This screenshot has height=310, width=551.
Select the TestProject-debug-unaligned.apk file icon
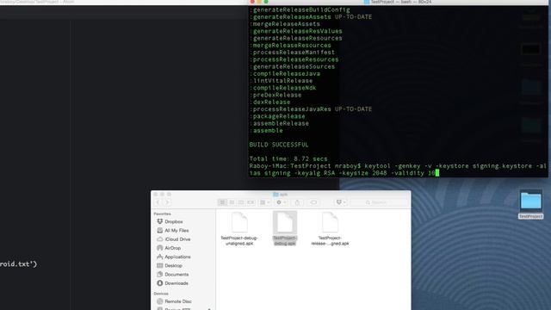(x=239, y=222)
